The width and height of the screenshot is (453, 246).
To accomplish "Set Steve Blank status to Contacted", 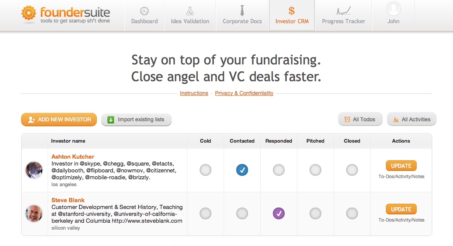I will [x=242, y=213].
